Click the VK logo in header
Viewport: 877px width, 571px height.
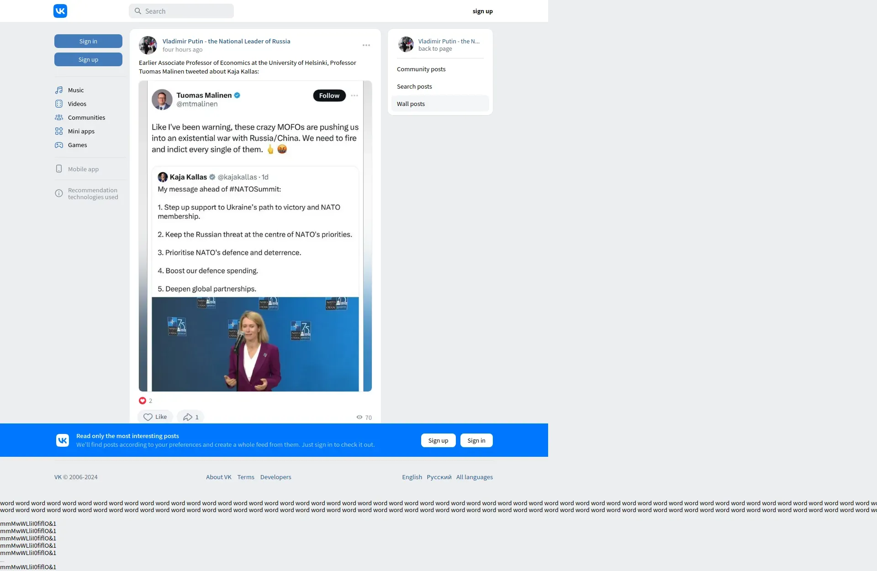pyautogui.click(x=60, y=11)
